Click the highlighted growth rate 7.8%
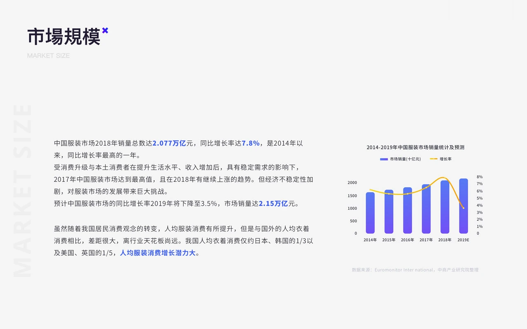 [250, 143]
